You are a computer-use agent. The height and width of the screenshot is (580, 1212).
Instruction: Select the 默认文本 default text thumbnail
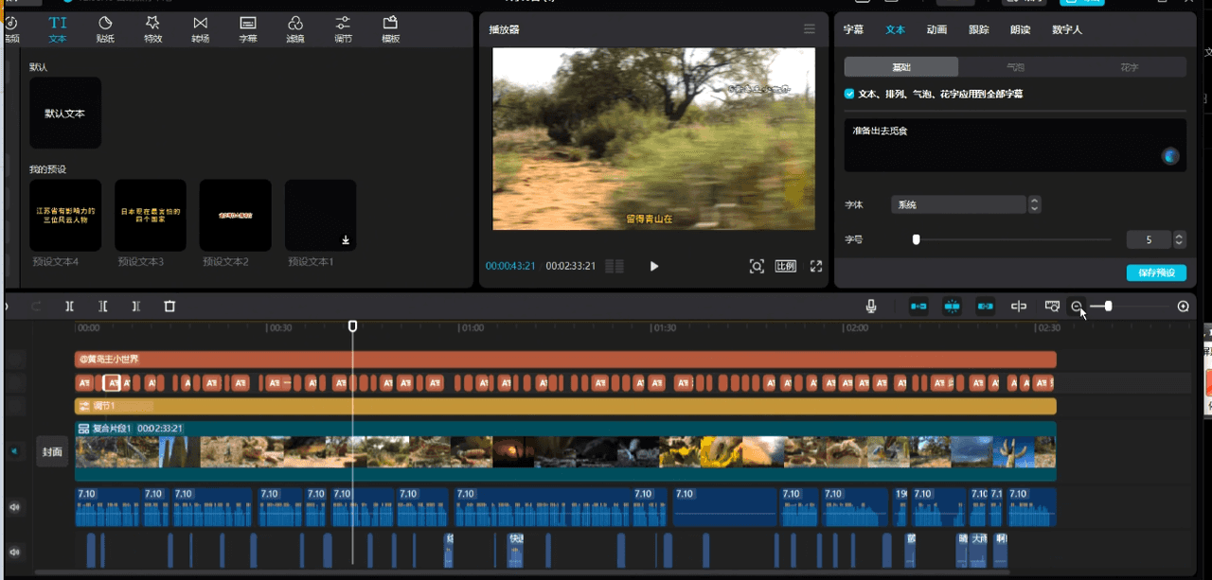point(65,113)
